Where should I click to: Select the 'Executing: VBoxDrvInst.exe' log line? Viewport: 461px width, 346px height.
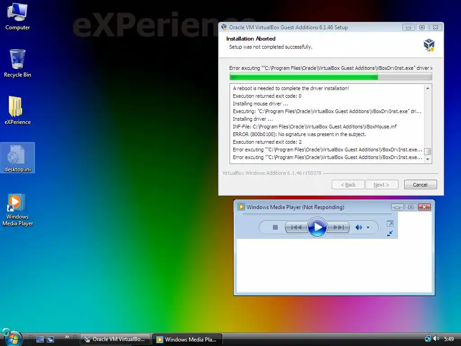click(327, 111)
